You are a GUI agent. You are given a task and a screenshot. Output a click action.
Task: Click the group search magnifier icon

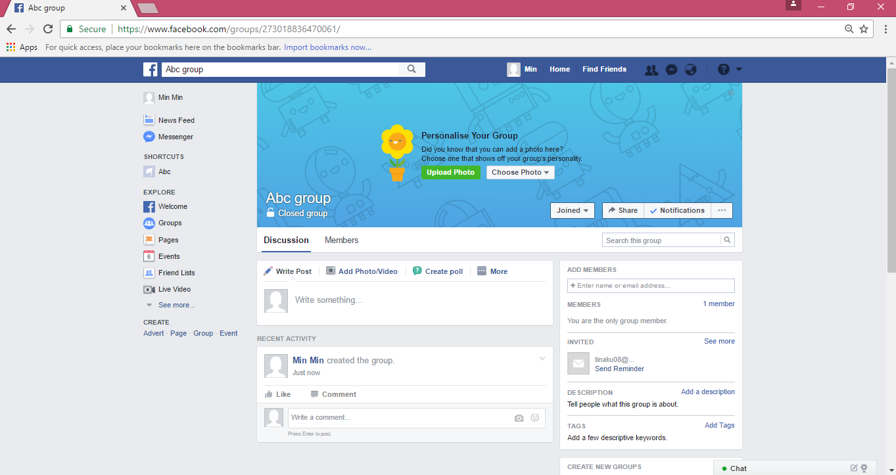click(x=728, y=240)
